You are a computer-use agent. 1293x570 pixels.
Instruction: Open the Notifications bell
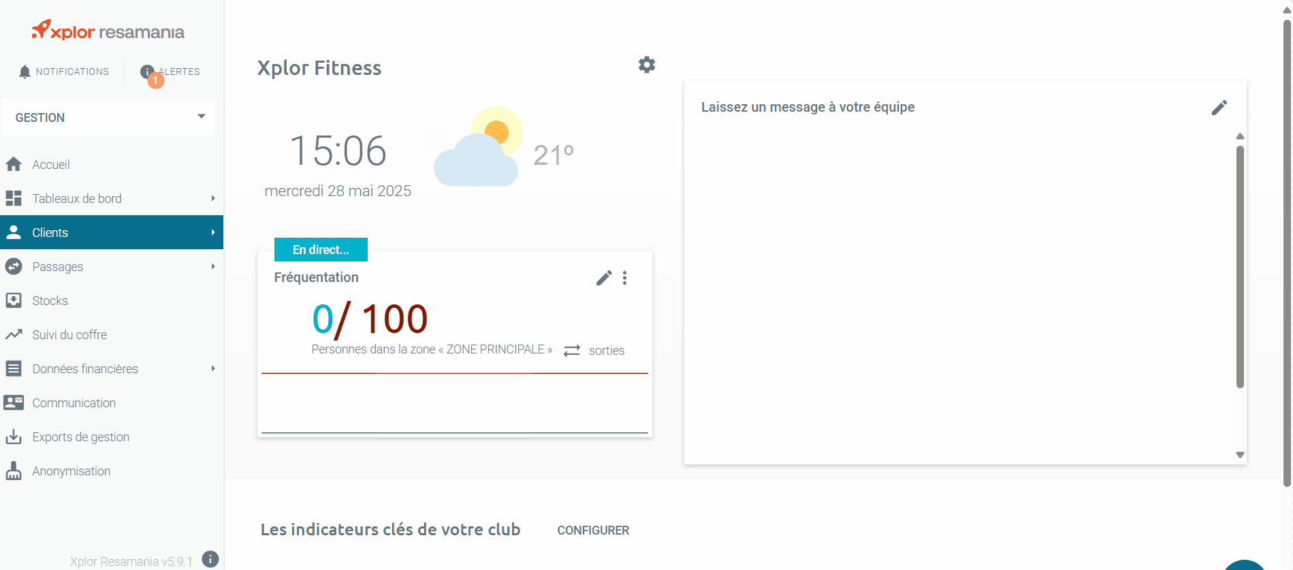[63, 72]
